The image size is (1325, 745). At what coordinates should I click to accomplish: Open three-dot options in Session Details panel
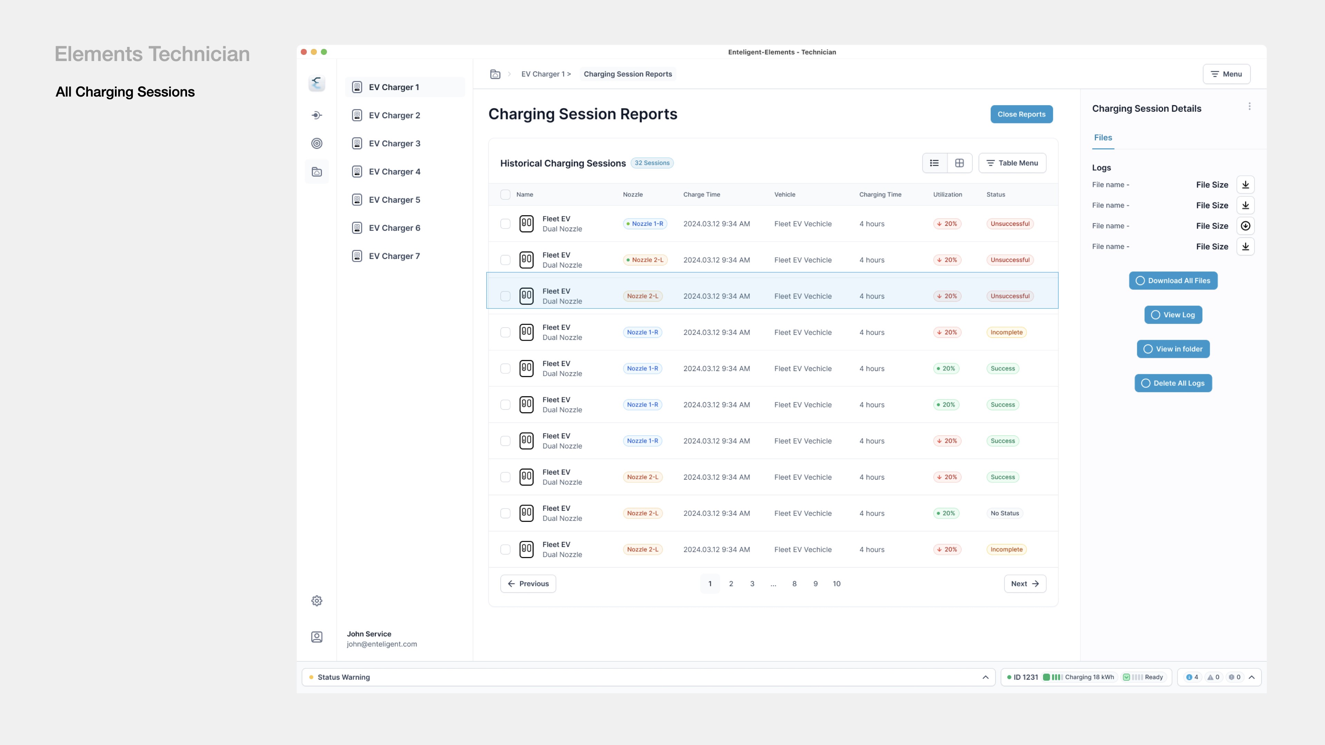point(1249,107)
